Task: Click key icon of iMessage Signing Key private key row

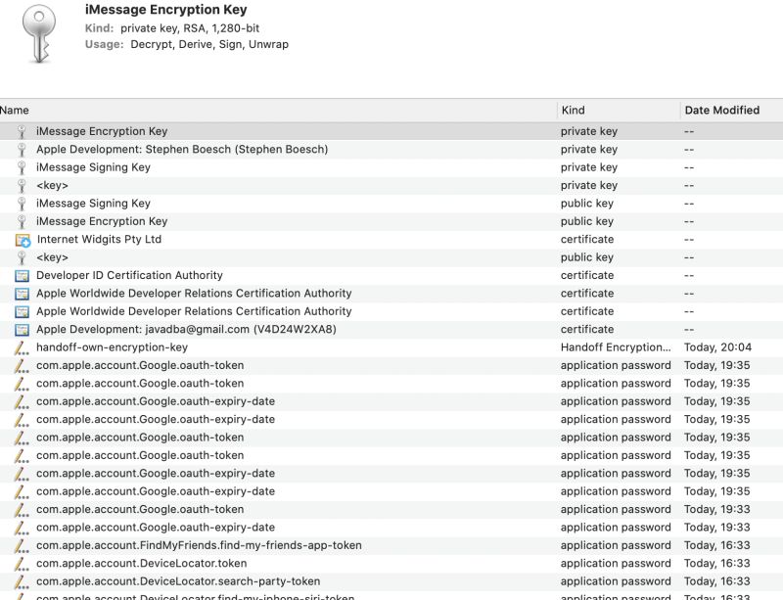Action: click(22, 167)
